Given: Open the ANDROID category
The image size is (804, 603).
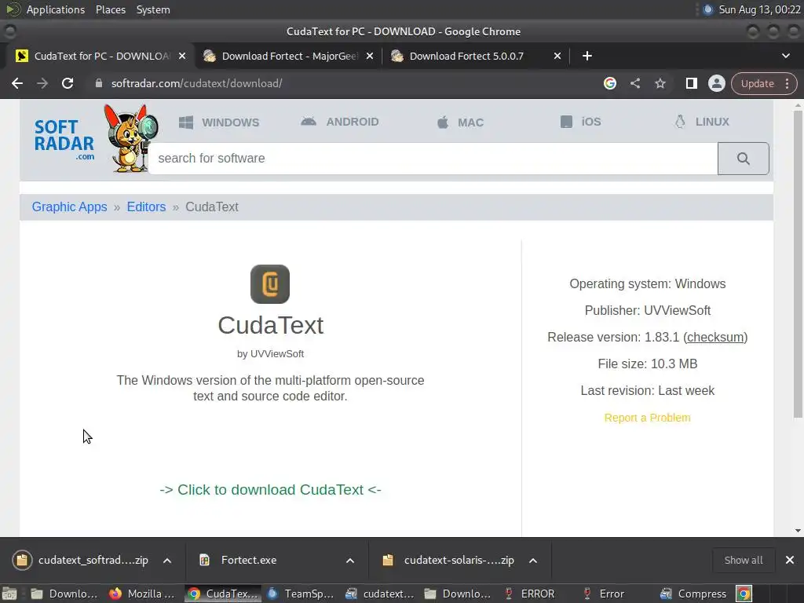Looking at the screenshot, I should pos(339,122).
